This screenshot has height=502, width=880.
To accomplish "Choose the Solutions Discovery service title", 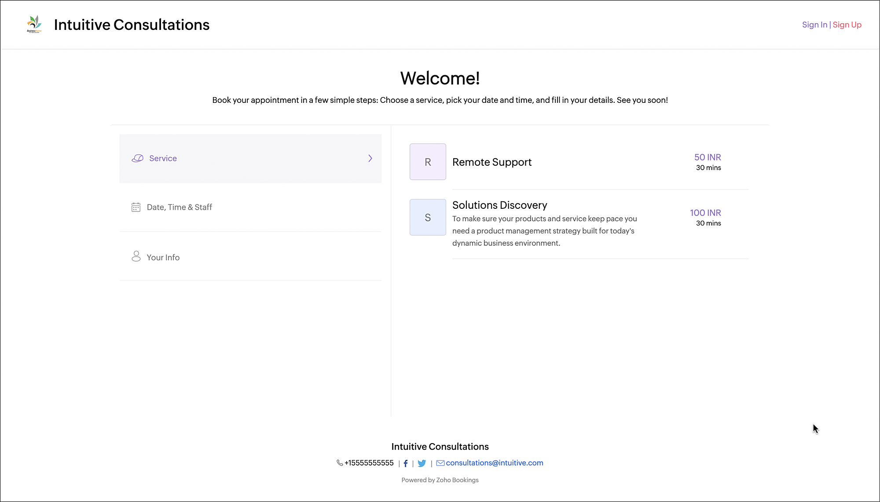I will click(x=500, y=205).
